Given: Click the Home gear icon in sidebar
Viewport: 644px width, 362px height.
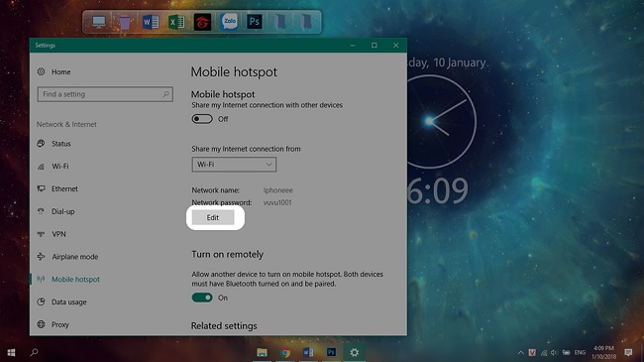Looking at the screenshot, I should tap(41, 71).
